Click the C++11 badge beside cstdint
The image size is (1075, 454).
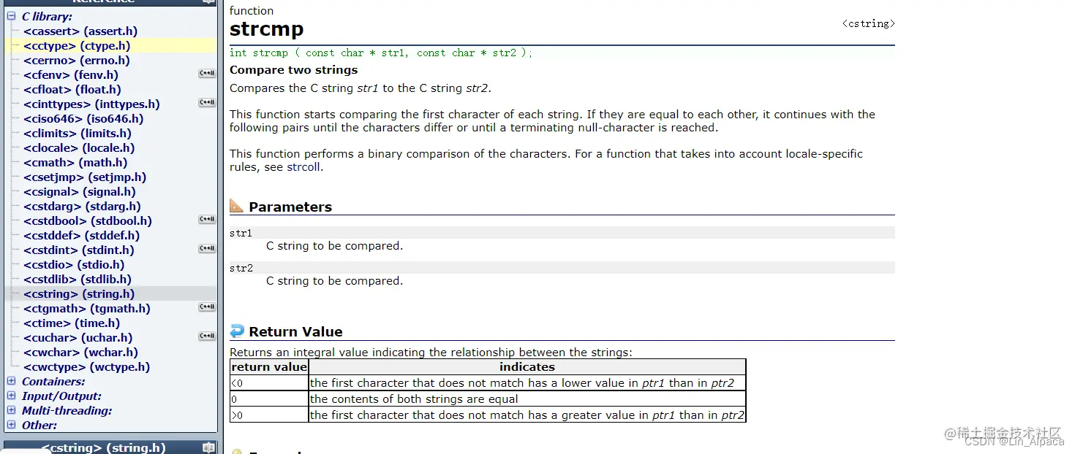(207, 249)
